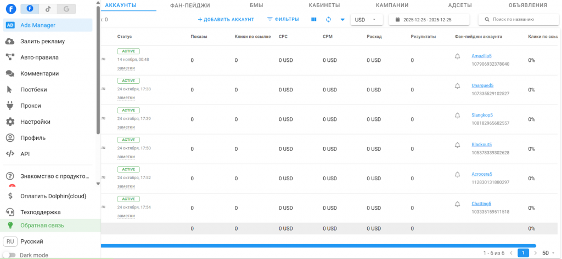Switch to the Фан-пейджи tab

tap(190, 5)
